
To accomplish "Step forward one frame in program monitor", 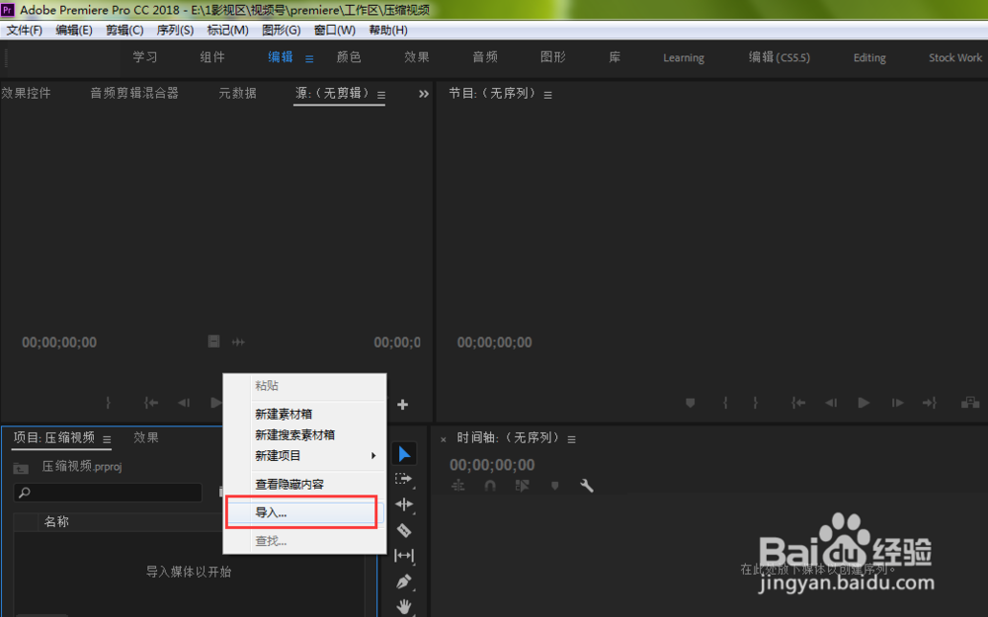I will click(897, 403).
